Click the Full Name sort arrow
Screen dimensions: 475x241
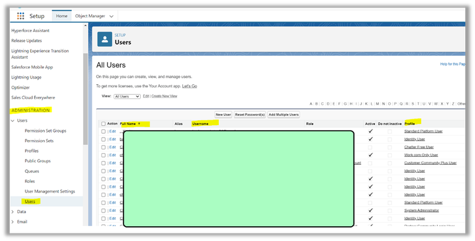click(139, 124)
